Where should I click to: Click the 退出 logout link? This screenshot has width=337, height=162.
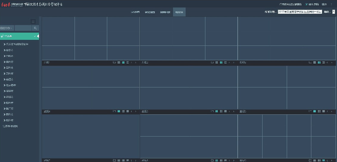point(324,4)
